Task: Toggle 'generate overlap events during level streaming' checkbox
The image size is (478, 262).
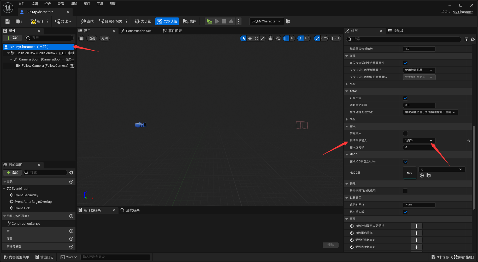Action: (x=405, y=63)
